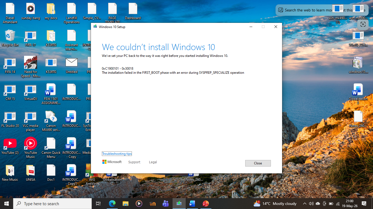Select the 'my docs' folder icon

[51, 11]
